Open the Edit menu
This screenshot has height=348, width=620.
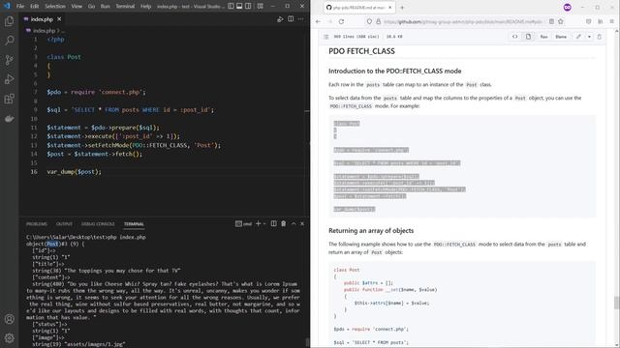coord(35,6)
